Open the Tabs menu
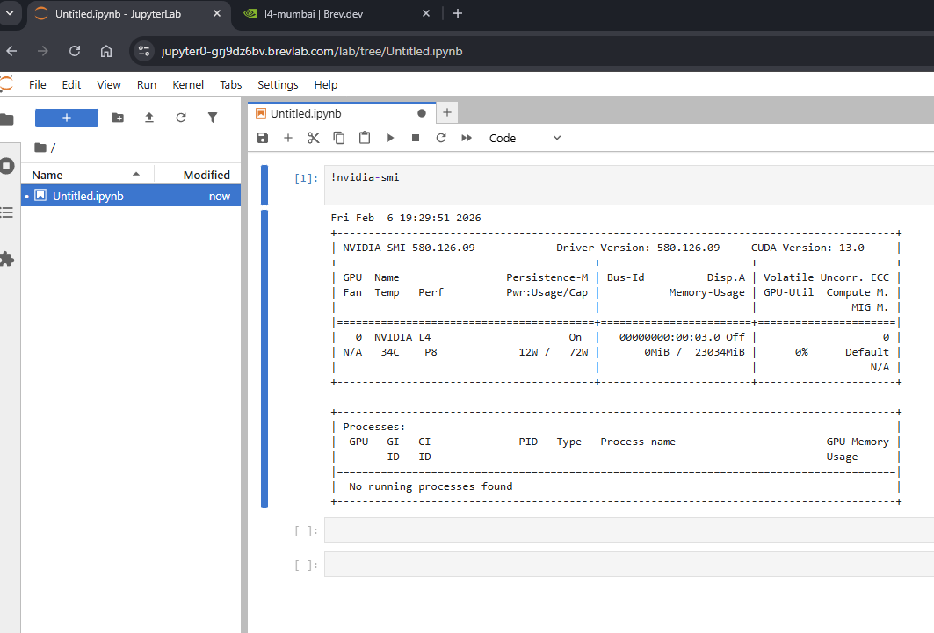Image resolution: width=934 pixels, height=633 pixels. (x=230, y=84)
